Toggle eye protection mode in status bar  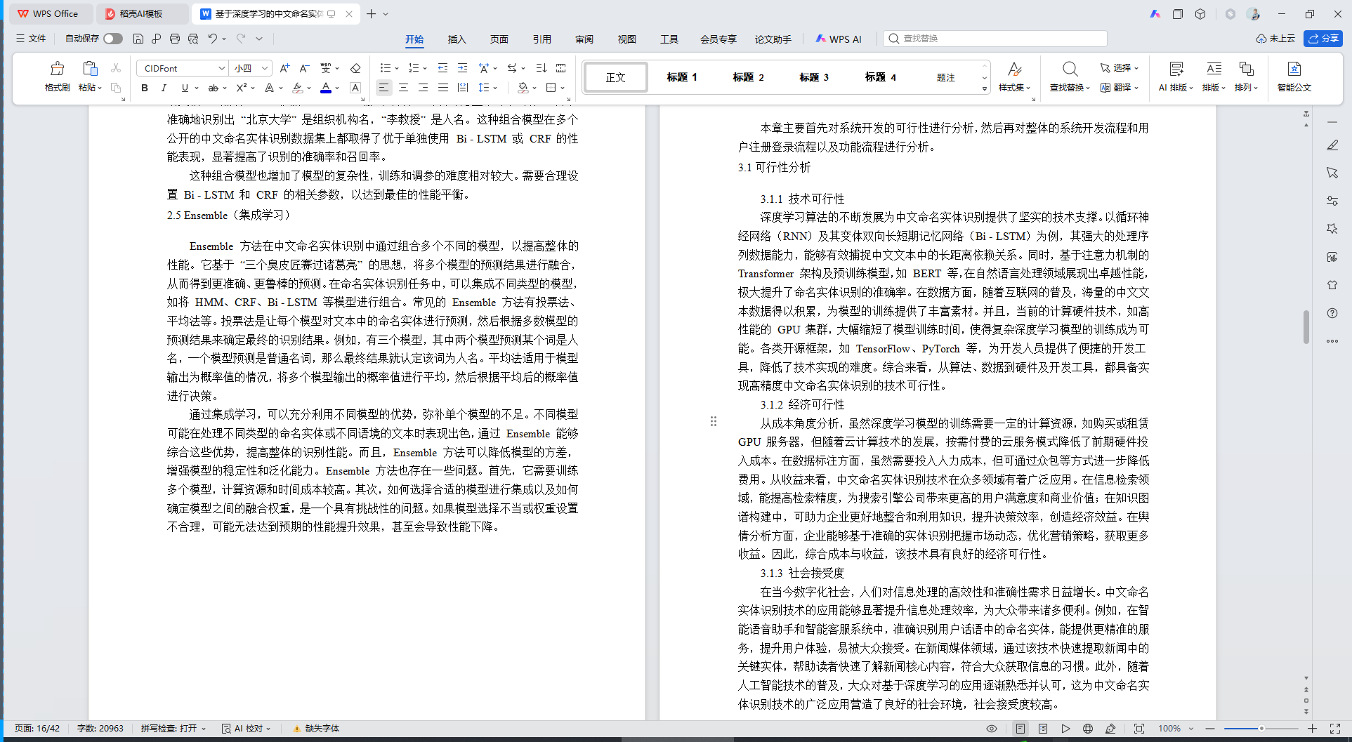tap(992, 729)
